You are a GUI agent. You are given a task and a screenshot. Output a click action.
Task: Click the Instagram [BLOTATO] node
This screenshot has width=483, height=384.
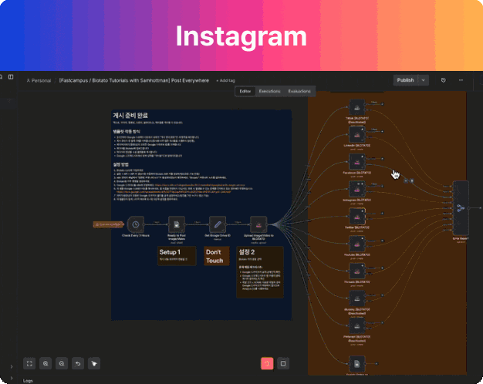point(357,190)
